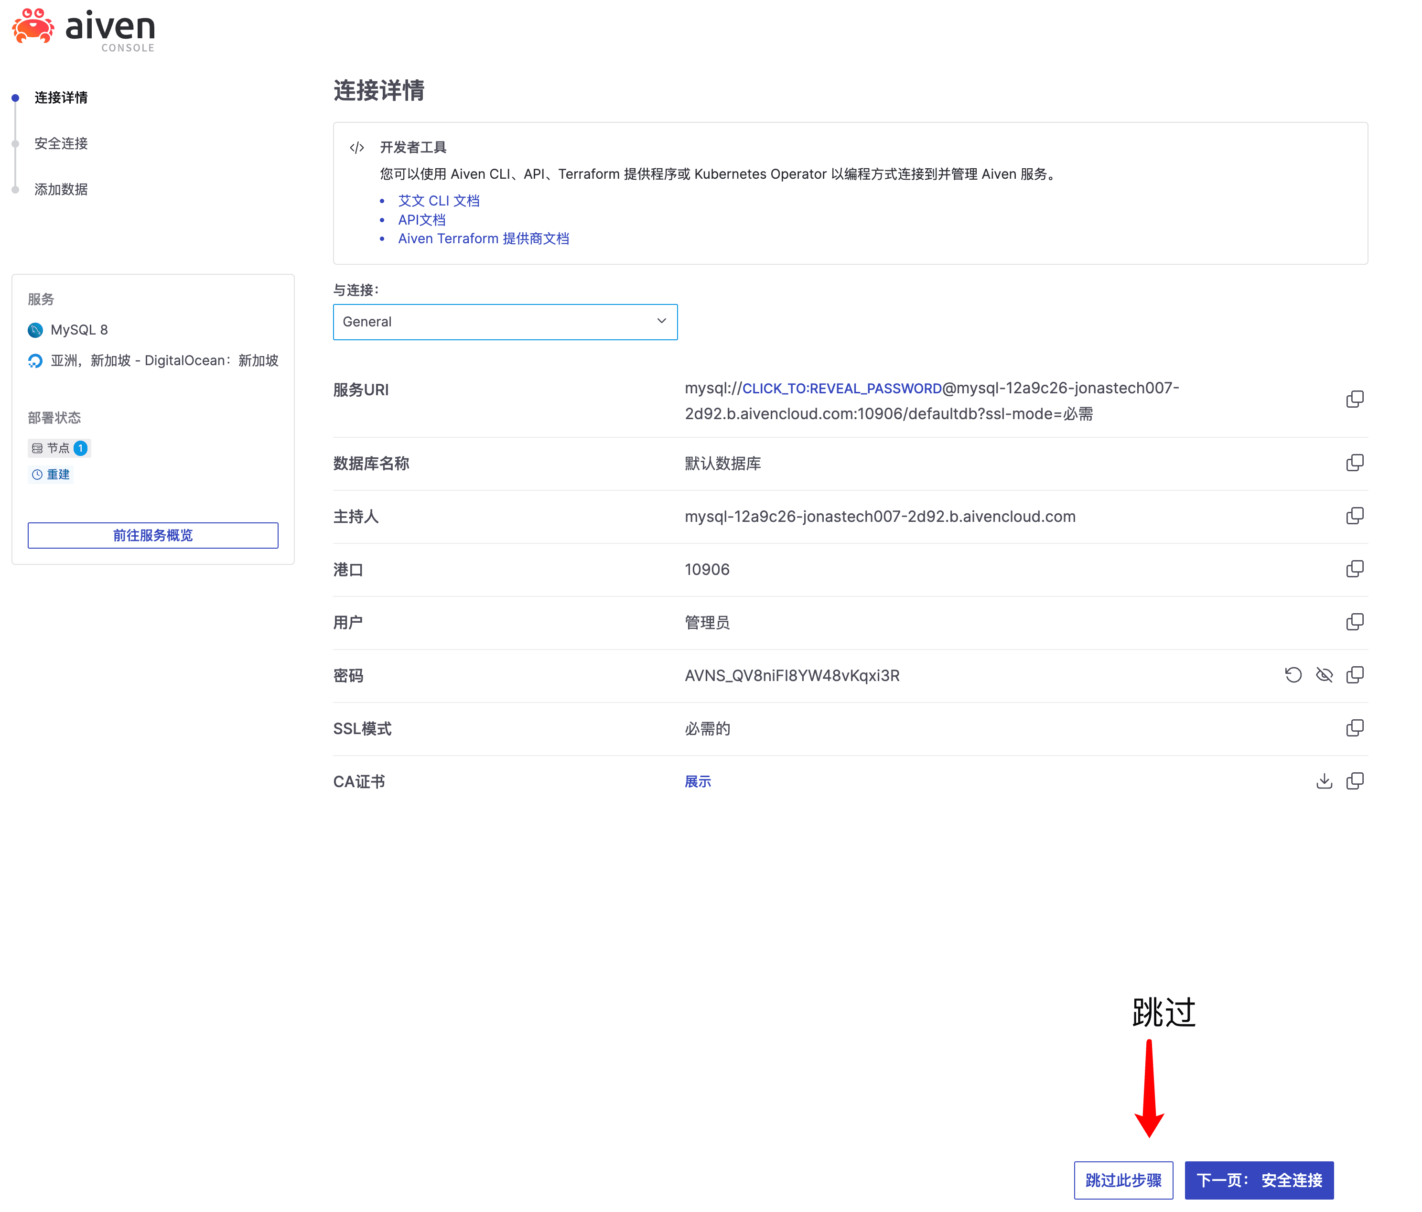Click 展示 to show CA certificate
1422x1212 pixels.
coord(697,782)
